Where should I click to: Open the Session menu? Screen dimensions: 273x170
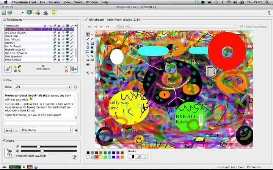54,2
